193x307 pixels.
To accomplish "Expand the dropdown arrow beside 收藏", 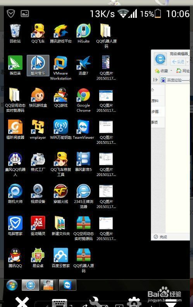I will coord(171,70).
